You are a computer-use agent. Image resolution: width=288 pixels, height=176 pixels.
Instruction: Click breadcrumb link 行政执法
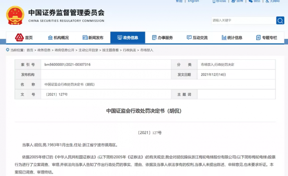coord(130,50)
